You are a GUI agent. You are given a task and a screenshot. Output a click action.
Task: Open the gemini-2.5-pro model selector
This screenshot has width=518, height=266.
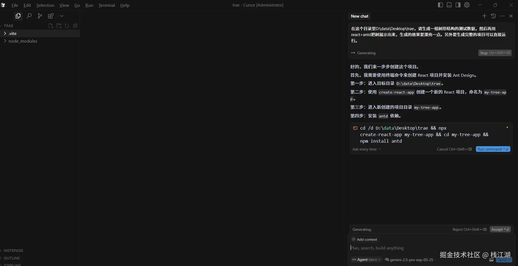410,259
